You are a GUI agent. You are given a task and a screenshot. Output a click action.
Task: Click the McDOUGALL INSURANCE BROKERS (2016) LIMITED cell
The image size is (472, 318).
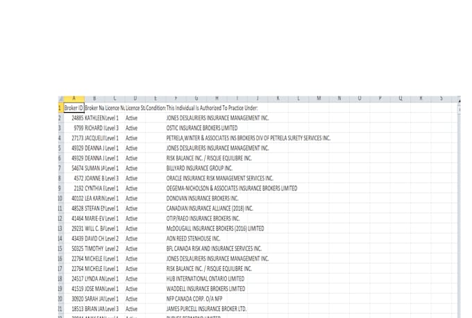click(x=215, y=229)
